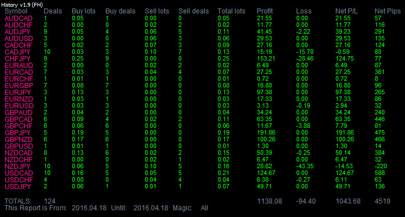The height and width of the screenshot is (217, 405).
Task: Click the Sell deals column header
Action: coord(194,11)
